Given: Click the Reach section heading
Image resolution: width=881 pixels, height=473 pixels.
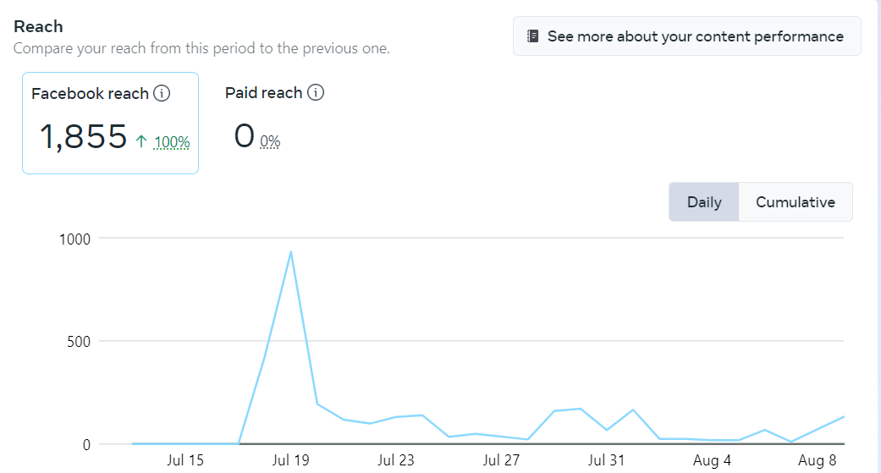Looking at the screenshot, I should [x=38, y=27].
